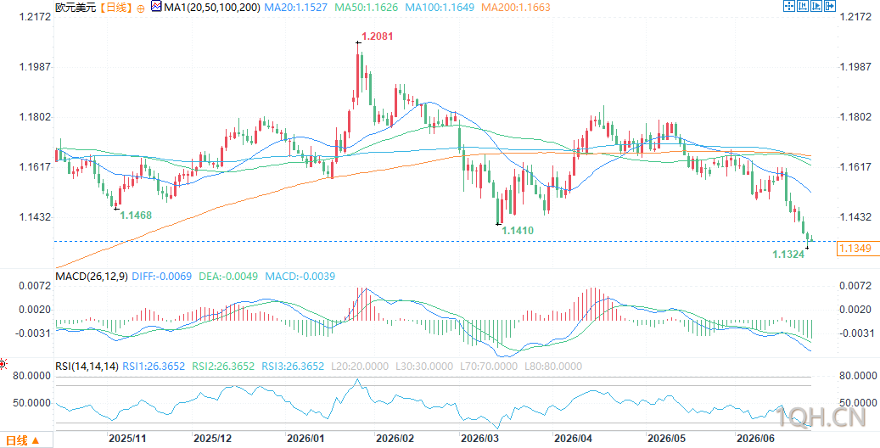Click the MA50:1.1626 legend value
Viewport: 880px width, 448px height.
point(367,8)
